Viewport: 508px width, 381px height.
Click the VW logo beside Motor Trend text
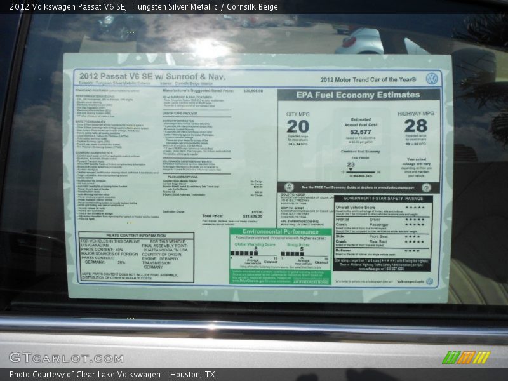pos(432,79)
